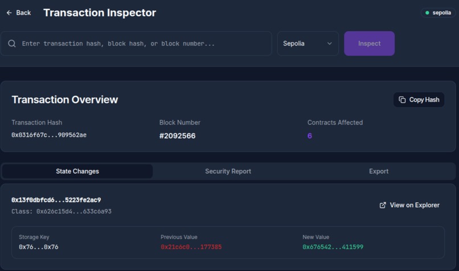Click the Transaction Inspector title
Image resolution: width=459 pixels, height=271 pixels.
[100, 12]
